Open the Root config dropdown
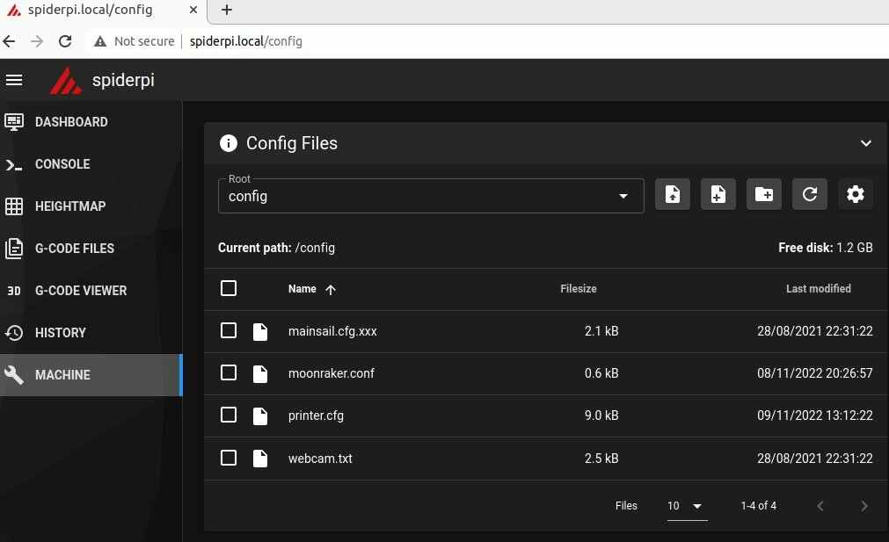Viewport: 889px width, 542px height. pyautogui.click(x=431, y=196)
